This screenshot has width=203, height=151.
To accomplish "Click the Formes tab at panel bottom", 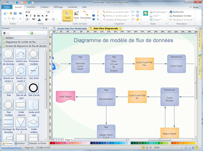I will point(8,143).
